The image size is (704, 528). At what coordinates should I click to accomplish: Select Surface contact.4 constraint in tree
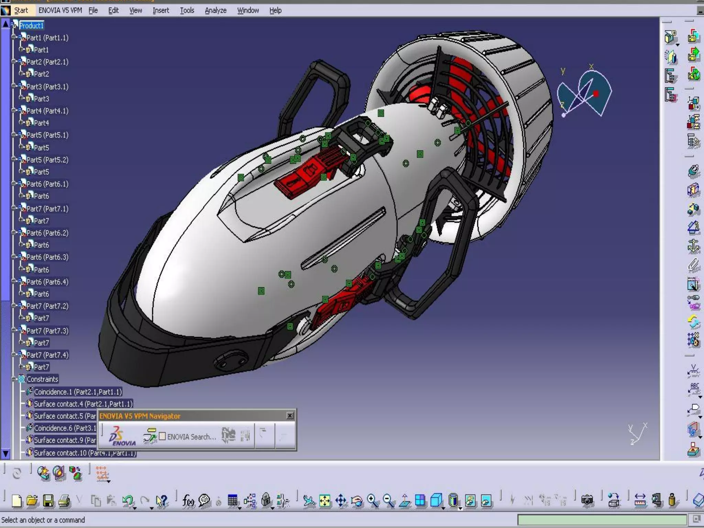click(83, 404)
